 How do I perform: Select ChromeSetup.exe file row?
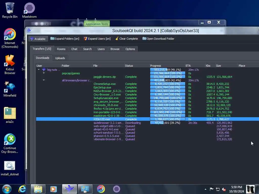coord(104,84)
